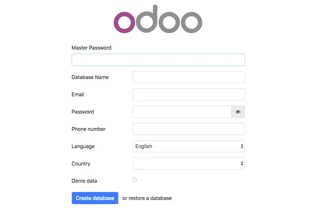Show password with the eye icon
This screenshot has height=215, width=316.
(x=238, y=112)
